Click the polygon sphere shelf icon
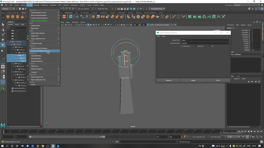 click(x=8, y=17)
